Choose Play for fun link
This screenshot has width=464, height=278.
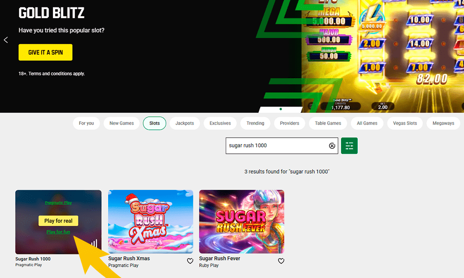(x=58, y=232)
